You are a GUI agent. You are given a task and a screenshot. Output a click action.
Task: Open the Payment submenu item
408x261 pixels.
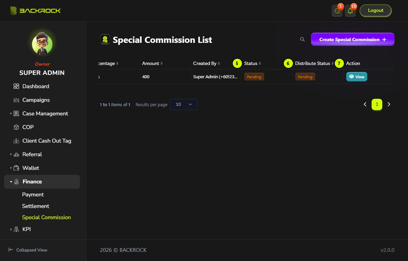[x=33, y=195]
